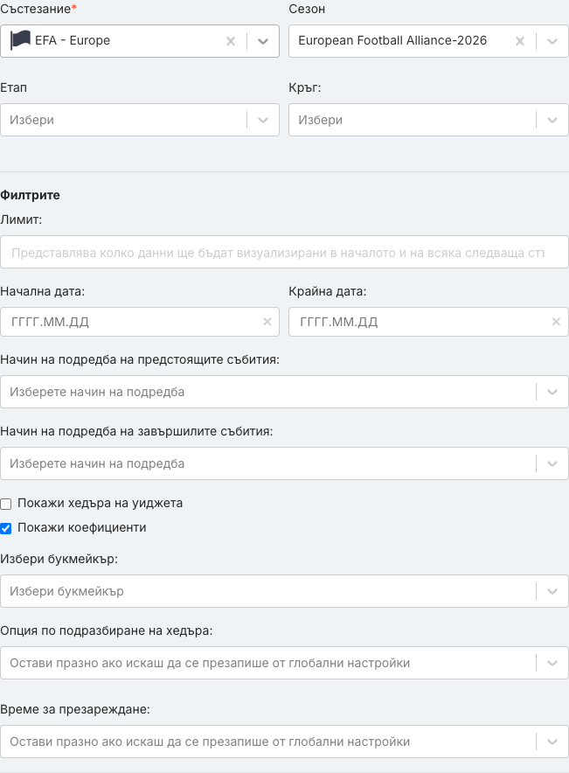Click the Филтрите section heading
Viewport: 569px width, 773px height.
(30, 195)
